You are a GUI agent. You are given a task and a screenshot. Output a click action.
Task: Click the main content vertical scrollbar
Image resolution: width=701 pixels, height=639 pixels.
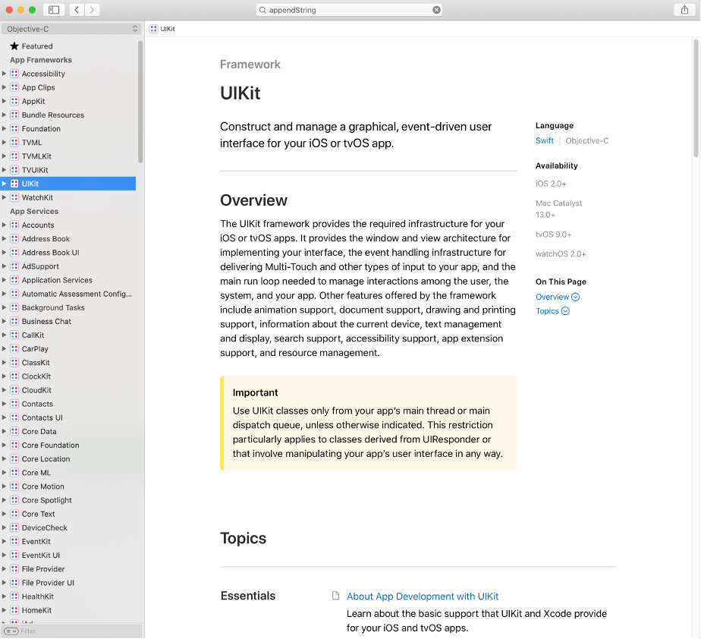696,99
